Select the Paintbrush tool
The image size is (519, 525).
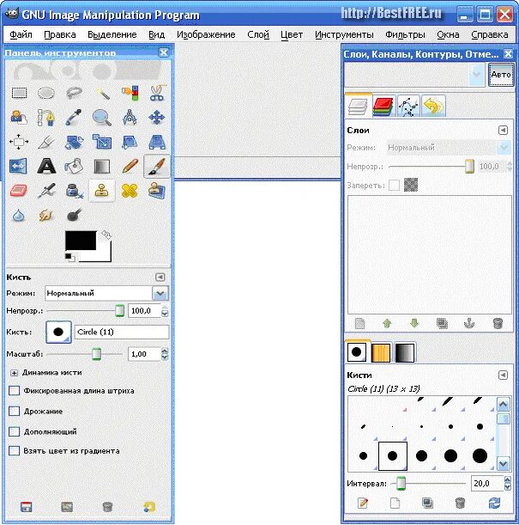[x=157, y=167]
